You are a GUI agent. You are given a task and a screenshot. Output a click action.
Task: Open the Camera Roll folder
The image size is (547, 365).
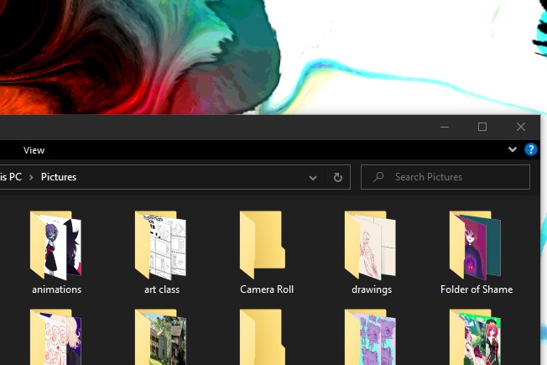tap(266, 246)
